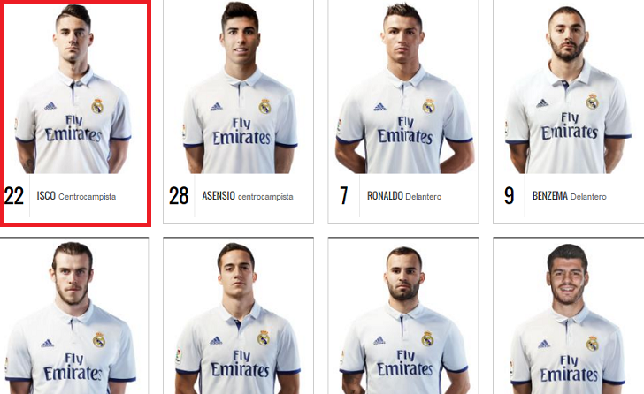Click the club crest on Ronaldo's shirt

429,106
